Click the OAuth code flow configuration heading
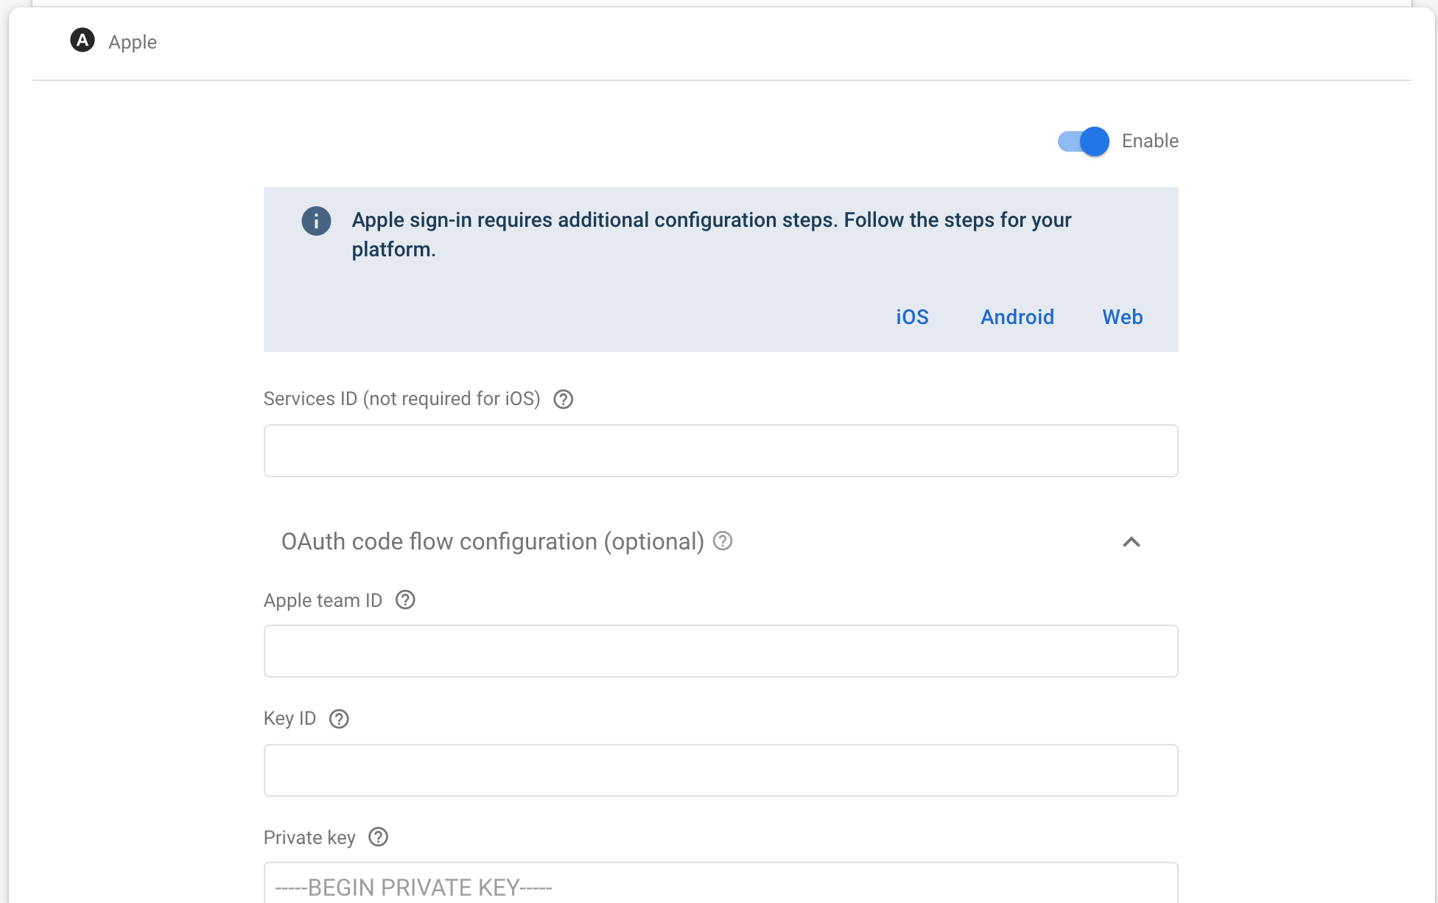Image resolution: width=1438 pixels, height=903 pixels. 492,542
